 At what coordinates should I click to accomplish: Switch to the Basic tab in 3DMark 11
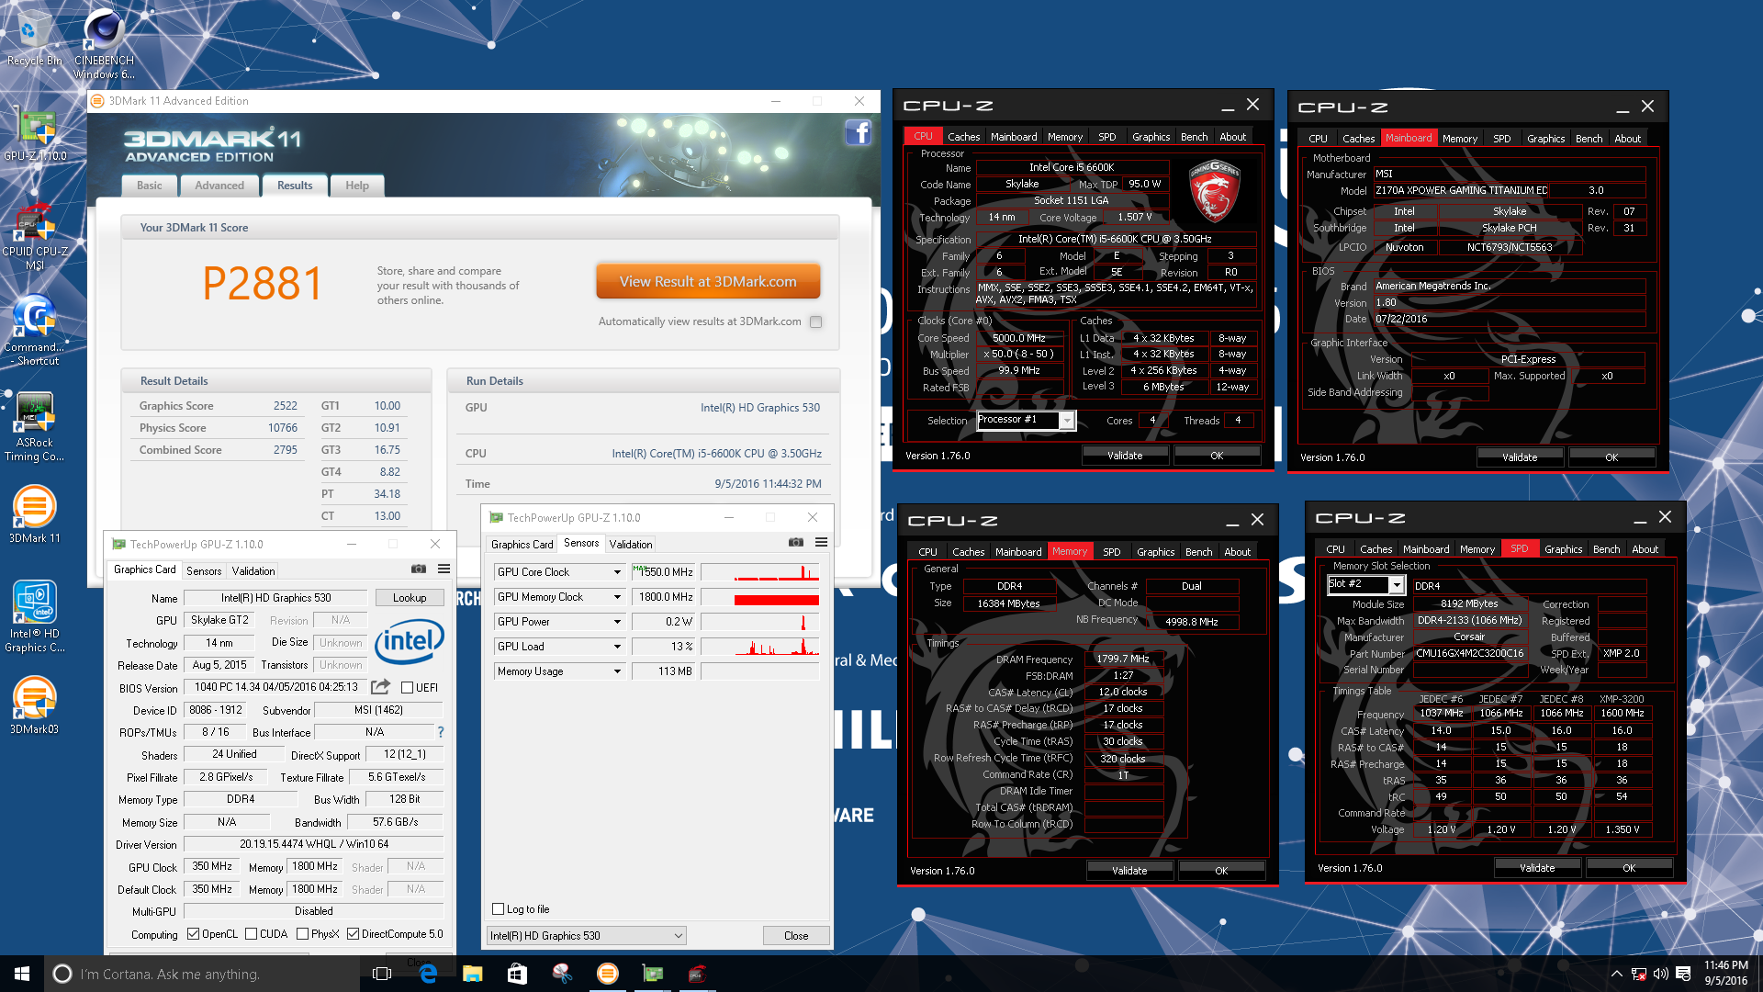click(x=149, y=186)
